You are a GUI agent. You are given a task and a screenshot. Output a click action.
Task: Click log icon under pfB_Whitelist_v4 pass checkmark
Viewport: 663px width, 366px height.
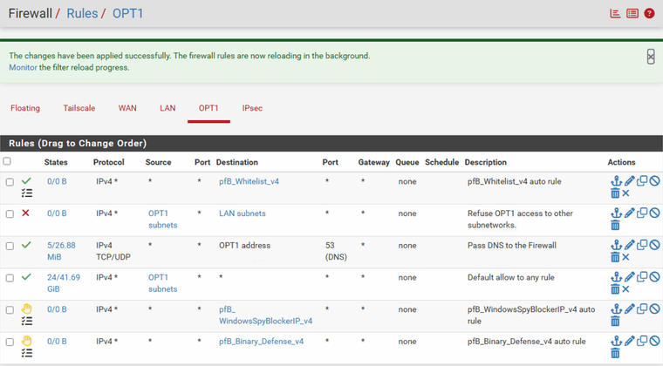26,193
